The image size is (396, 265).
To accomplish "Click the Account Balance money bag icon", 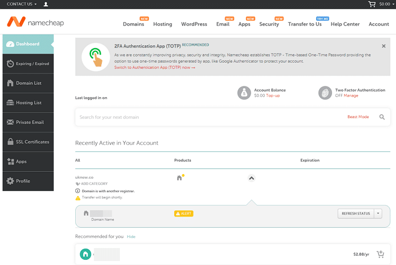I will click(244, 93).
